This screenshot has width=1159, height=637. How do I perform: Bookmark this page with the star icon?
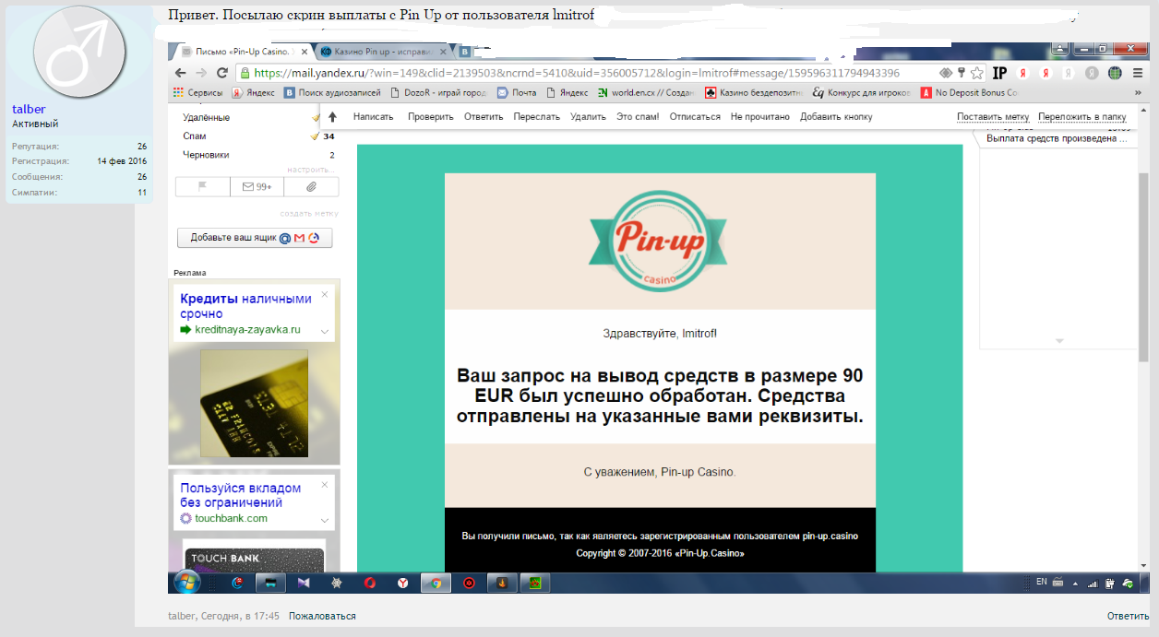[x=976, y=73]
